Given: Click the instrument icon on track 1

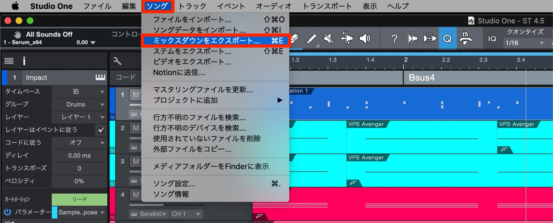Looking at the screenshot, I should coord(134,114).
